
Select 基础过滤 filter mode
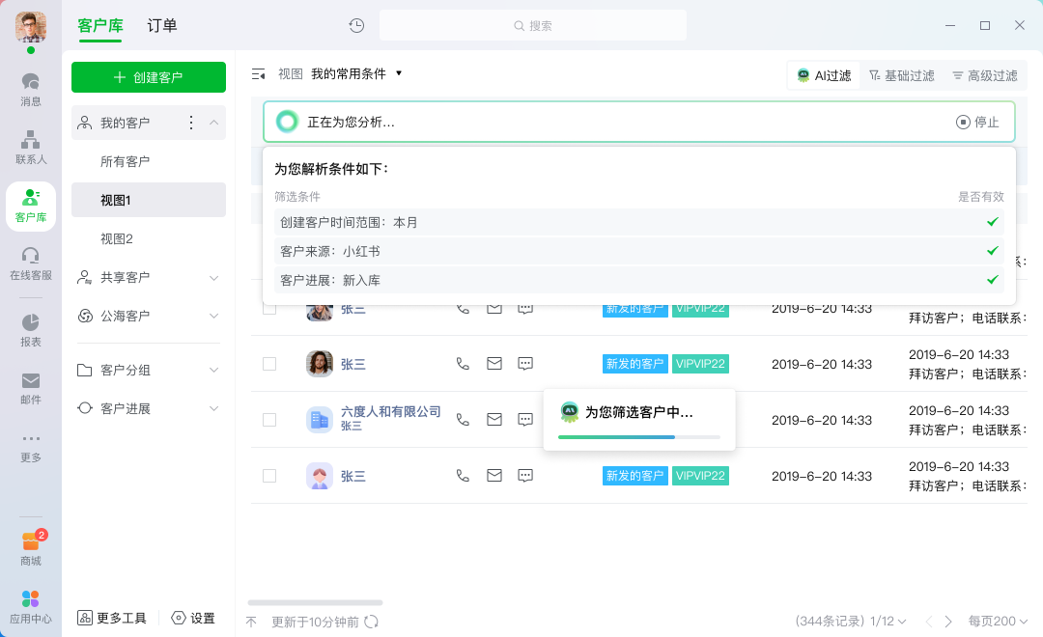pyautogui.click(x=901, y=74)
